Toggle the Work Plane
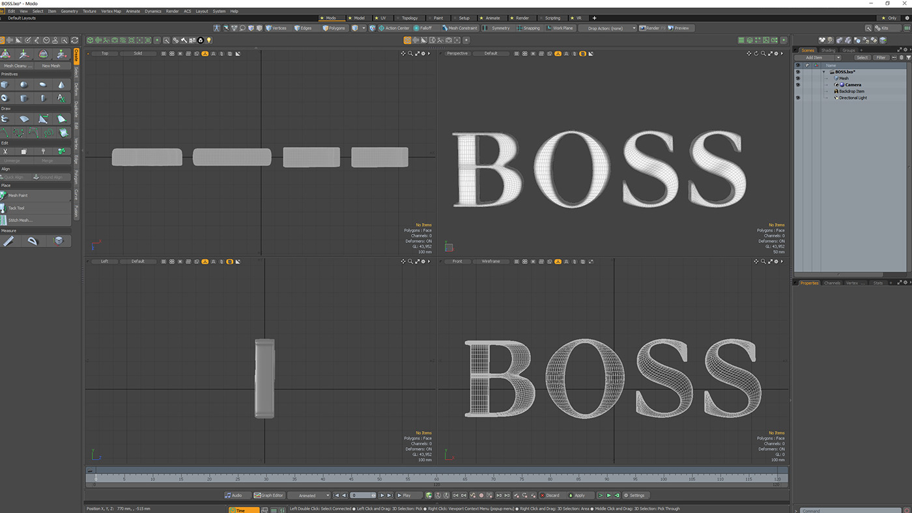This screenshot has height=513, width=912. (560, 28)
